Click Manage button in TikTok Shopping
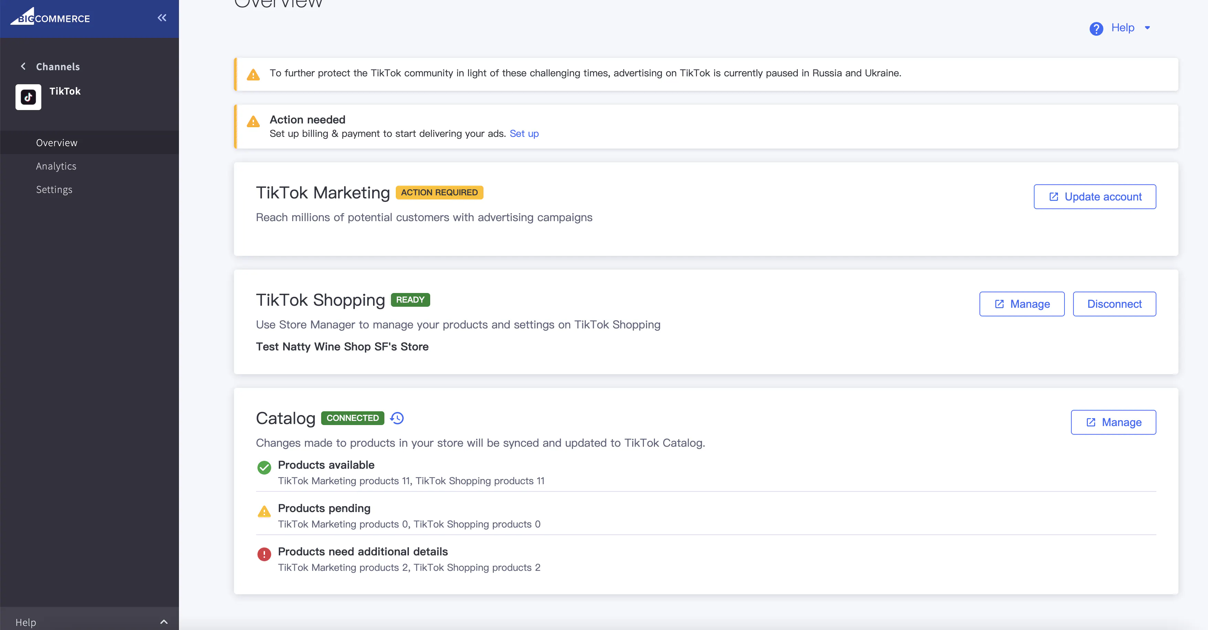1208x630 pixels. click(x=1022, y=304)
